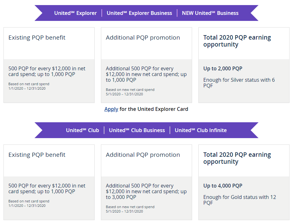Click Enough for Silver status text
This screenshot has width=293, height=223.
point(239,83)
